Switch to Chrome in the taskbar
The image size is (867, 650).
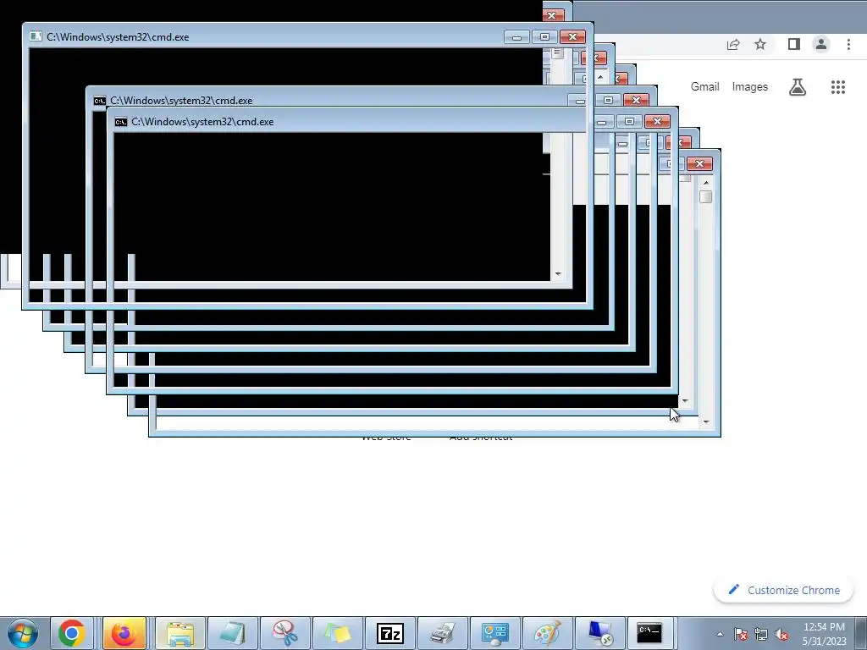[71, 633]
